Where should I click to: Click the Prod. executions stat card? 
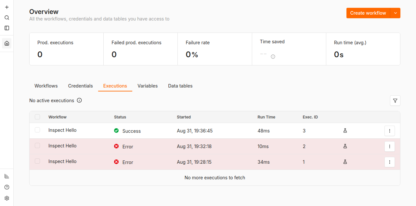(67, 49)
